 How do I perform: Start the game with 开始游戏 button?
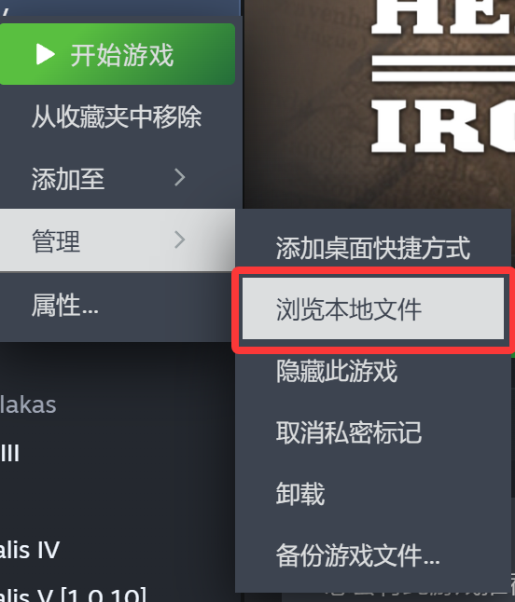click(x=118, y=54)
